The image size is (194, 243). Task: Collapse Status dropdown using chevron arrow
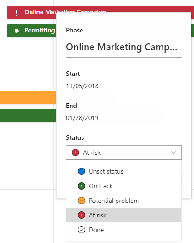(x=174, y=153)
